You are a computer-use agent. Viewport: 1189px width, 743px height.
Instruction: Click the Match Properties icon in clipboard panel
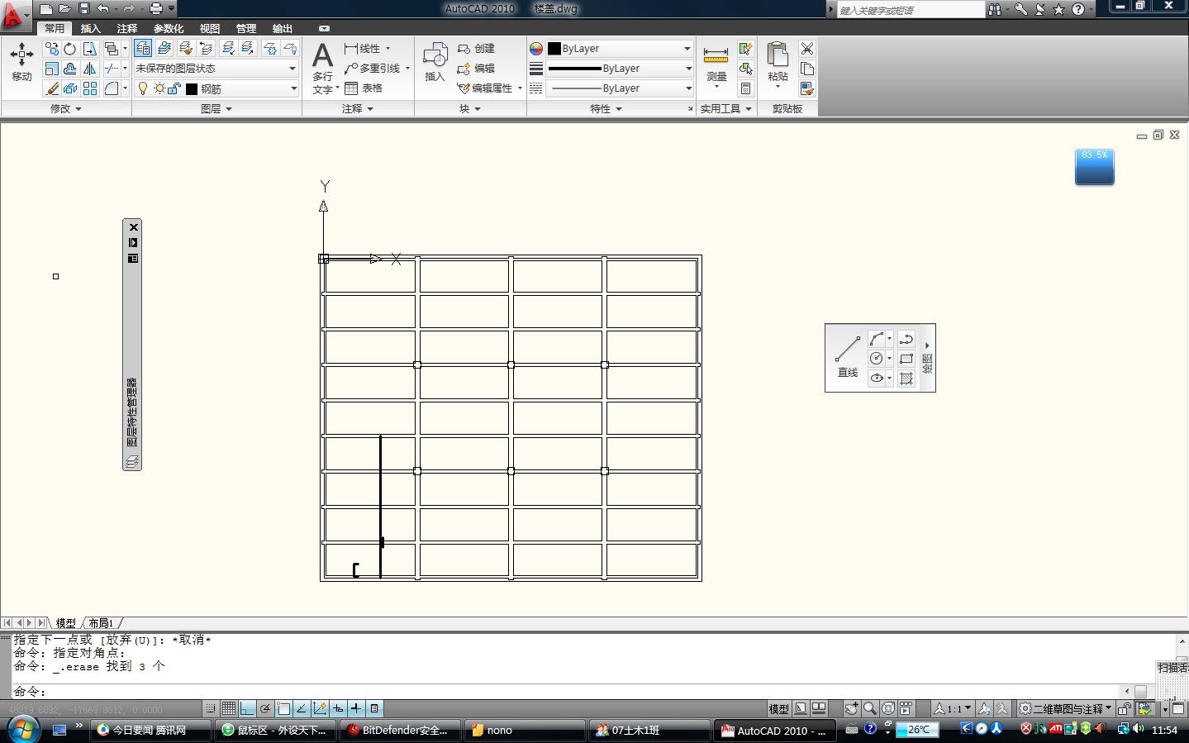(x=807, y=88)
